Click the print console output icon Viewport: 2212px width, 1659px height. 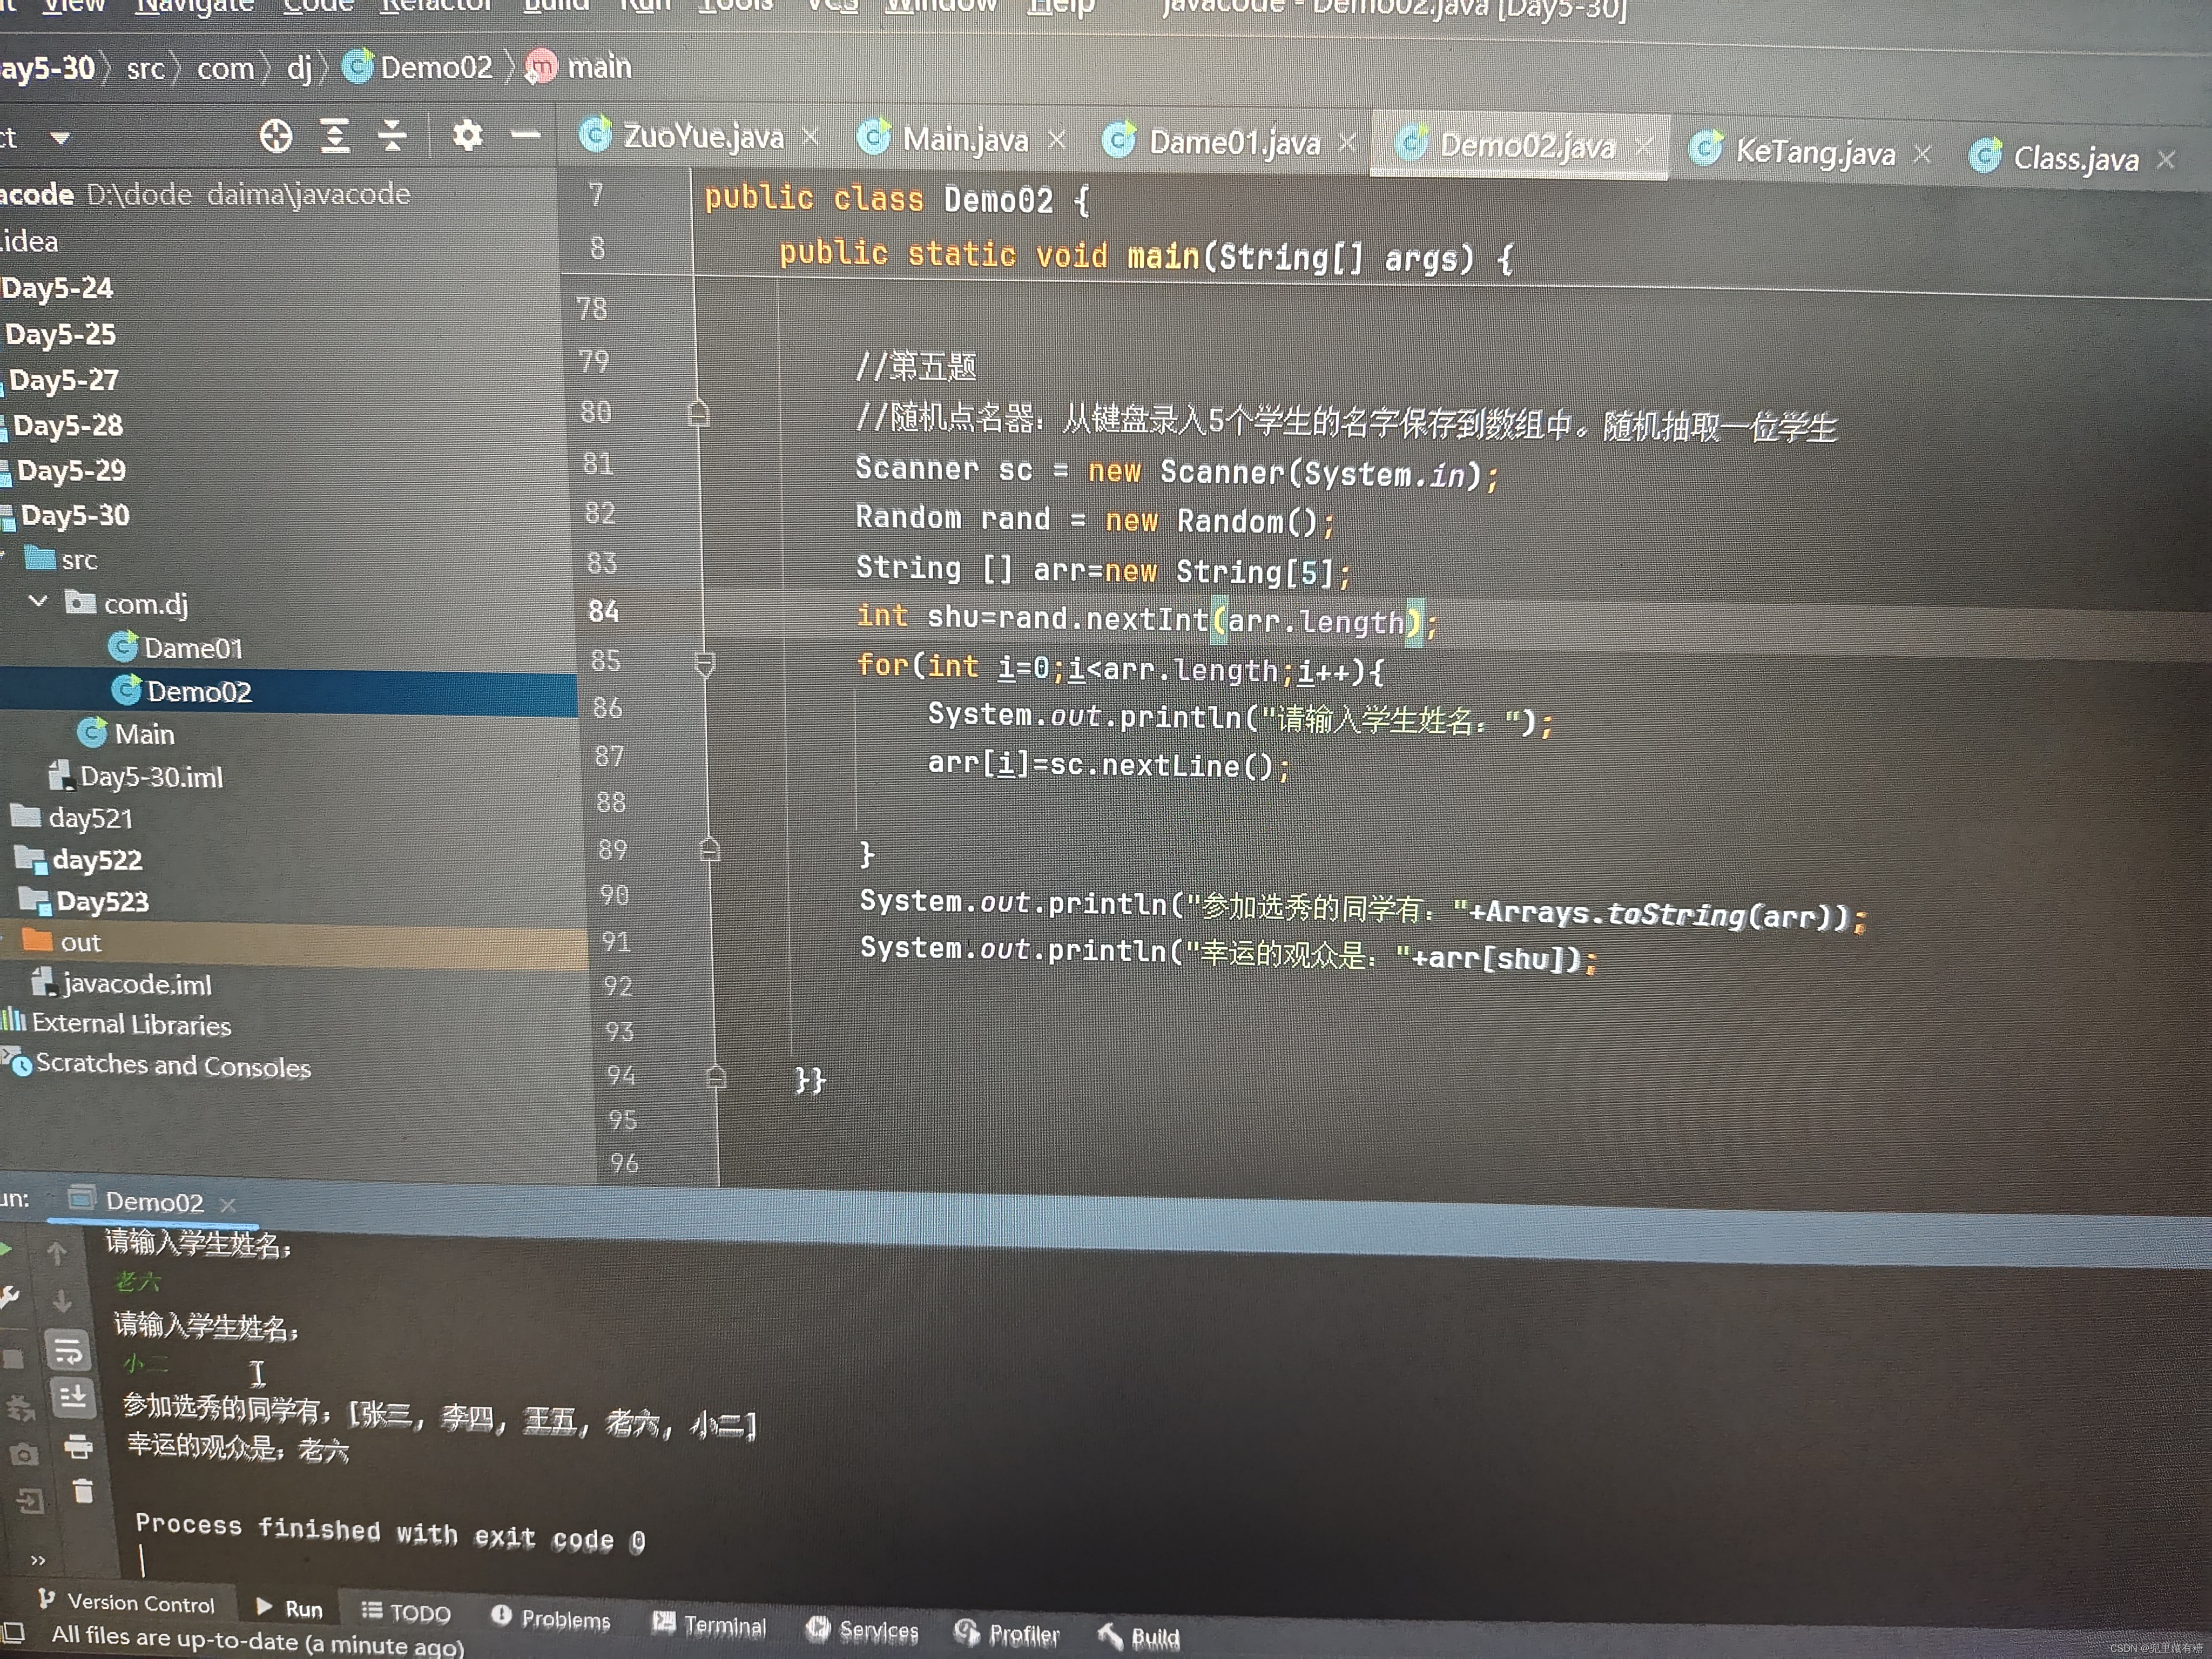pyautogui.click(x=78, y=1446)
